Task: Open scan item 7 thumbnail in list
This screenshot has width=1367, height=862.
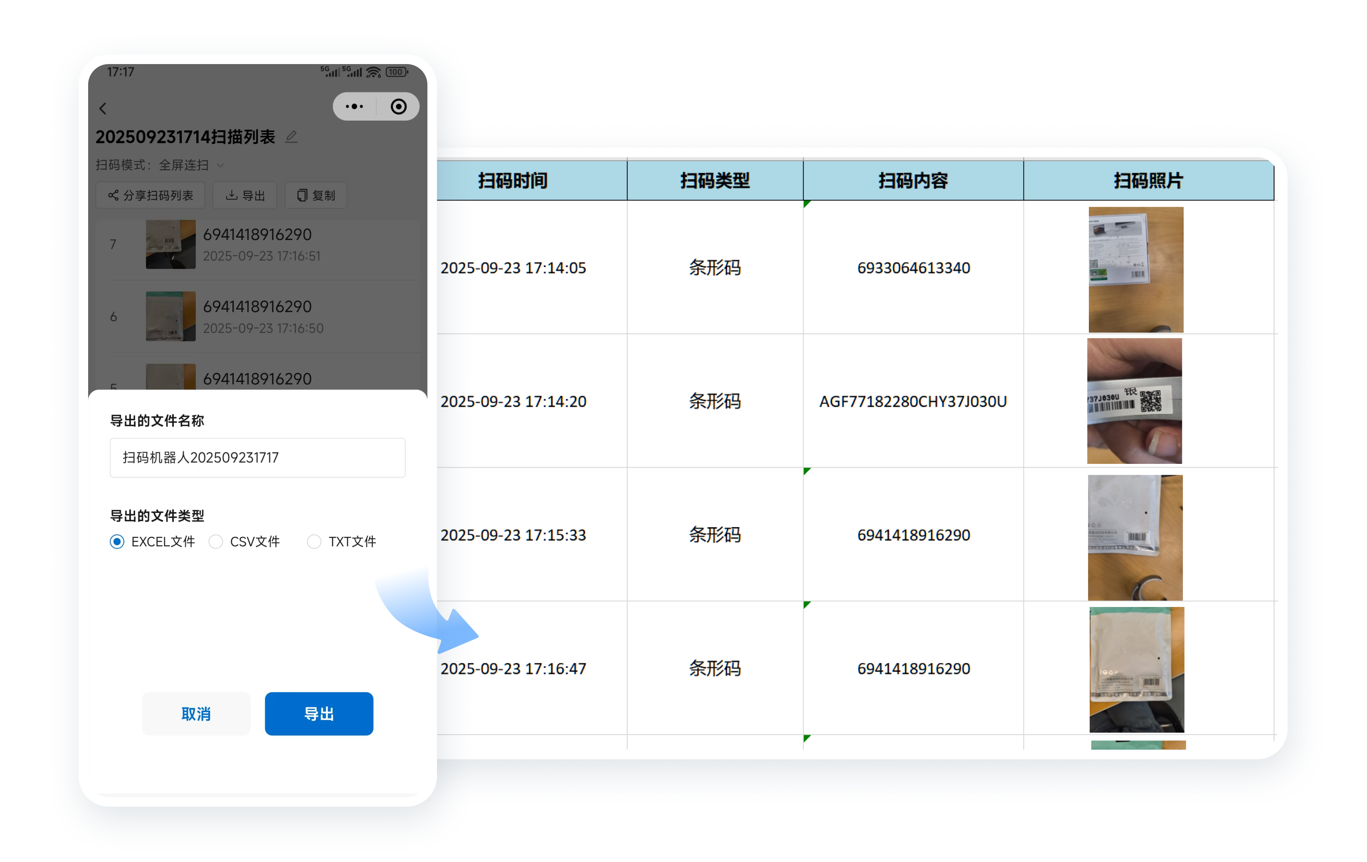Action: pos(170,244)
